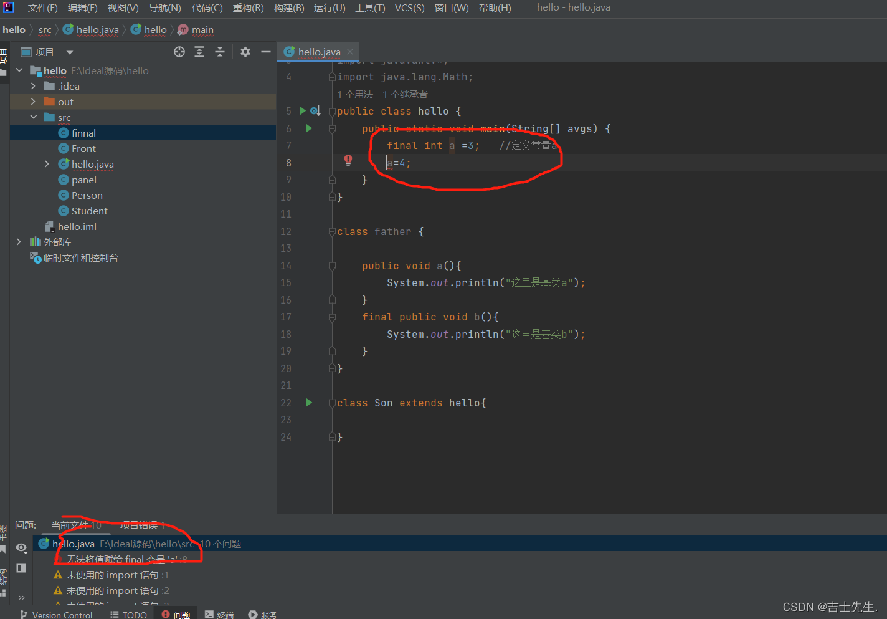Open the 帮助(H) menu
The image size is (887, 619).
pyautogui.click(x=495, y=8)
